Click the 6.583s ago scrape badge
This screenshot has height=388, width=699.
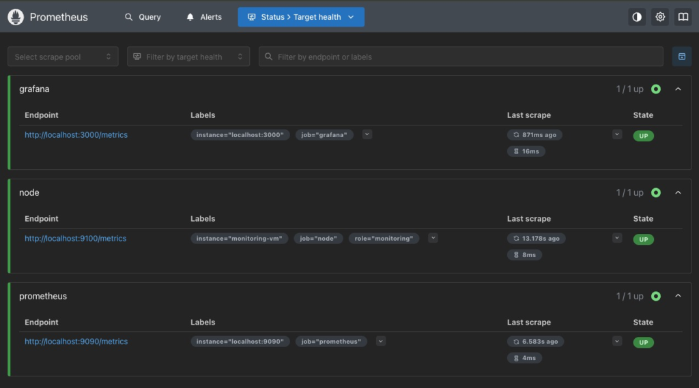tap(535, 341)
